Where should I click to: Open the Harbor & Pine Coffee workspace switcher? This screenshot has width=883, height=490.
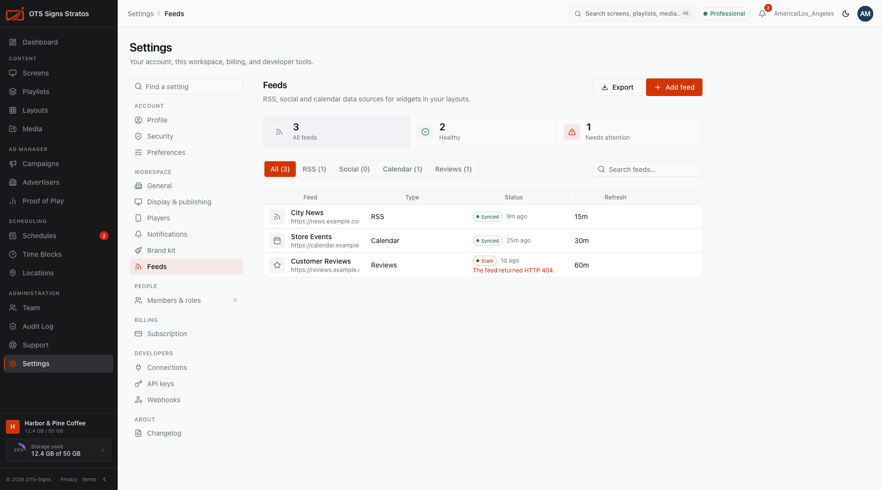pos(58,426)
